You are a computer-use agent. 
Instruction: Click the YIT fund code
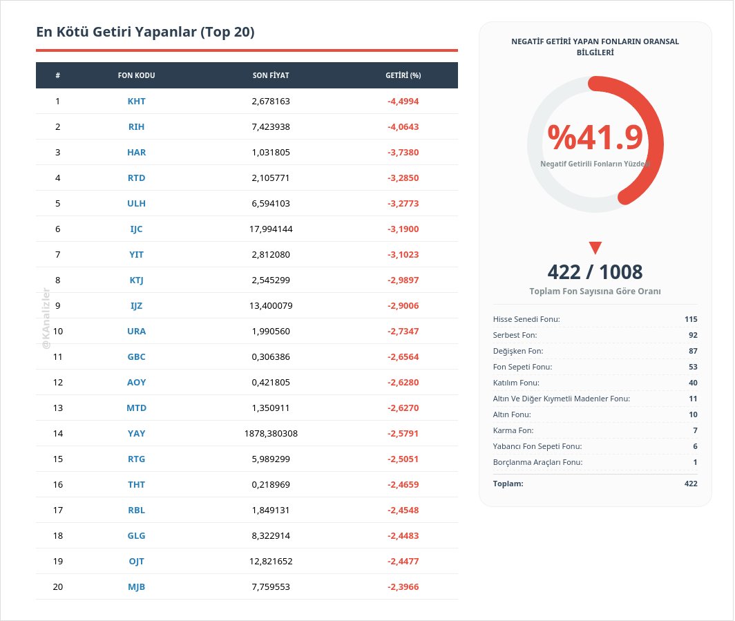[x=136, y=254]
